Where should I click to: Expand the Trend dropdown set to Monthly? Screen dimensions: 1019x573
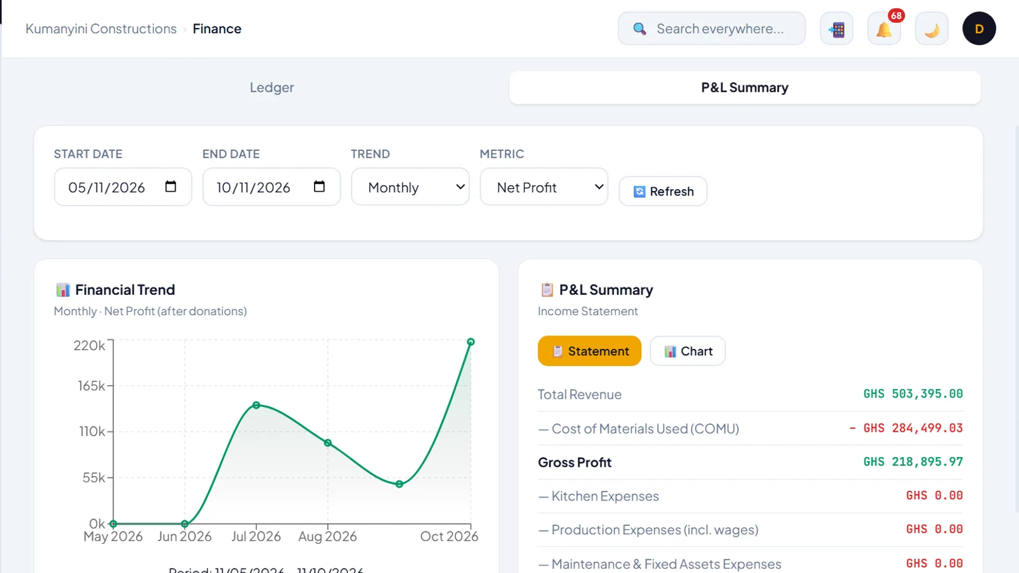tap(410, 187)
